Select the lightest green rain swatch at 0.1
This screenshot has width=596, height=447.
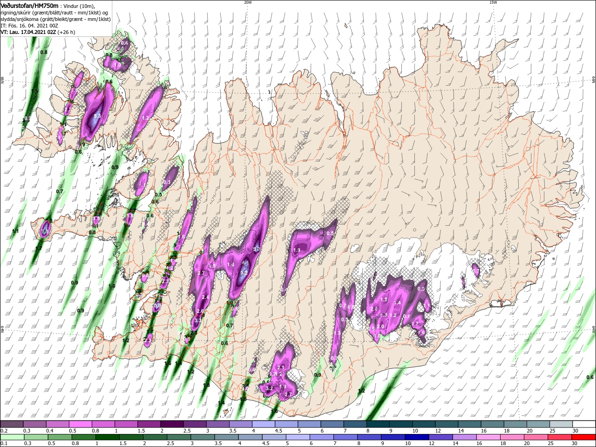pos(12,437)
